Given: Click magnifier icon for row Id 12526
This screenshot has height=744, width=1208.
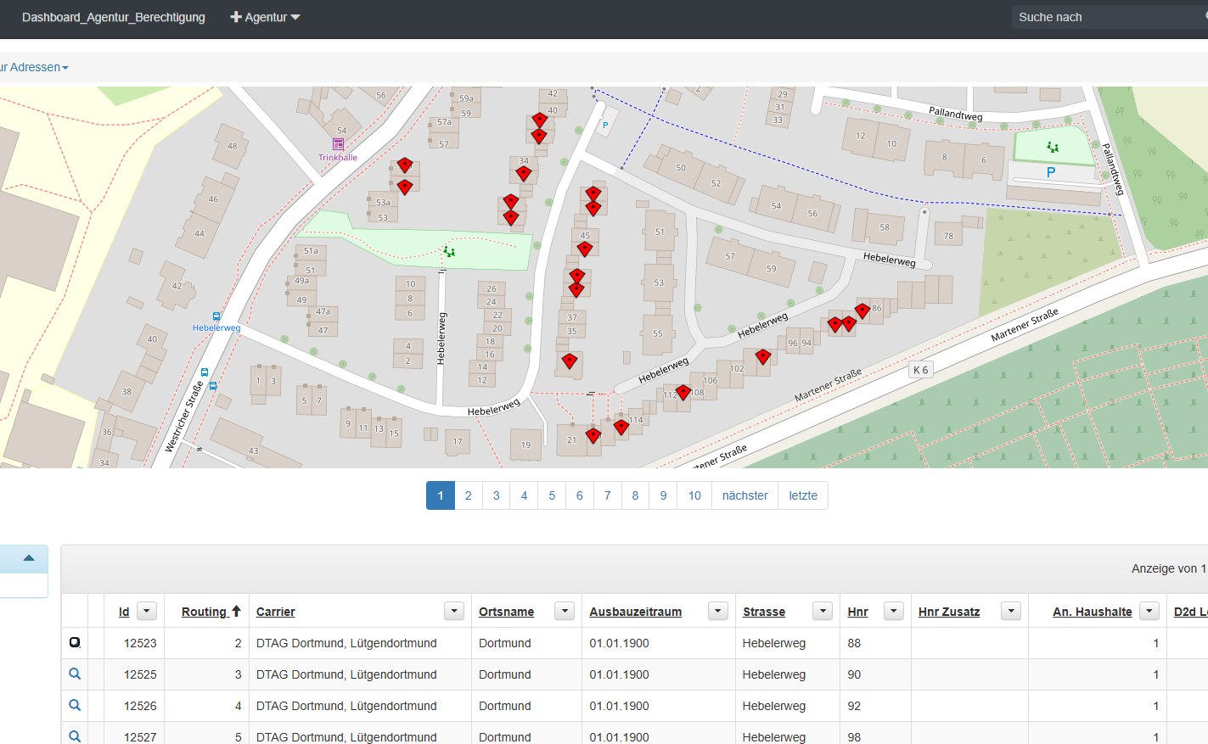Looking at the screenshot, I should pos(75,705).
